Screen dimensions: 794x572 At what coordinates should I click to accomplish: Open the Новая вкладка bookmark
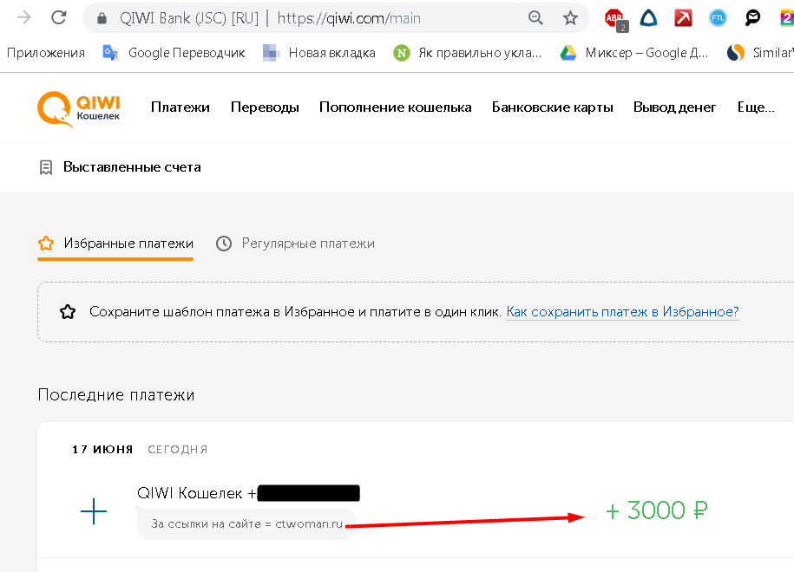[319, 53]
